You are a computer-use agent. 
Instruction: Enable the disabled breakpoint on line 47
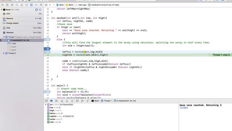[x=47, y=52]
